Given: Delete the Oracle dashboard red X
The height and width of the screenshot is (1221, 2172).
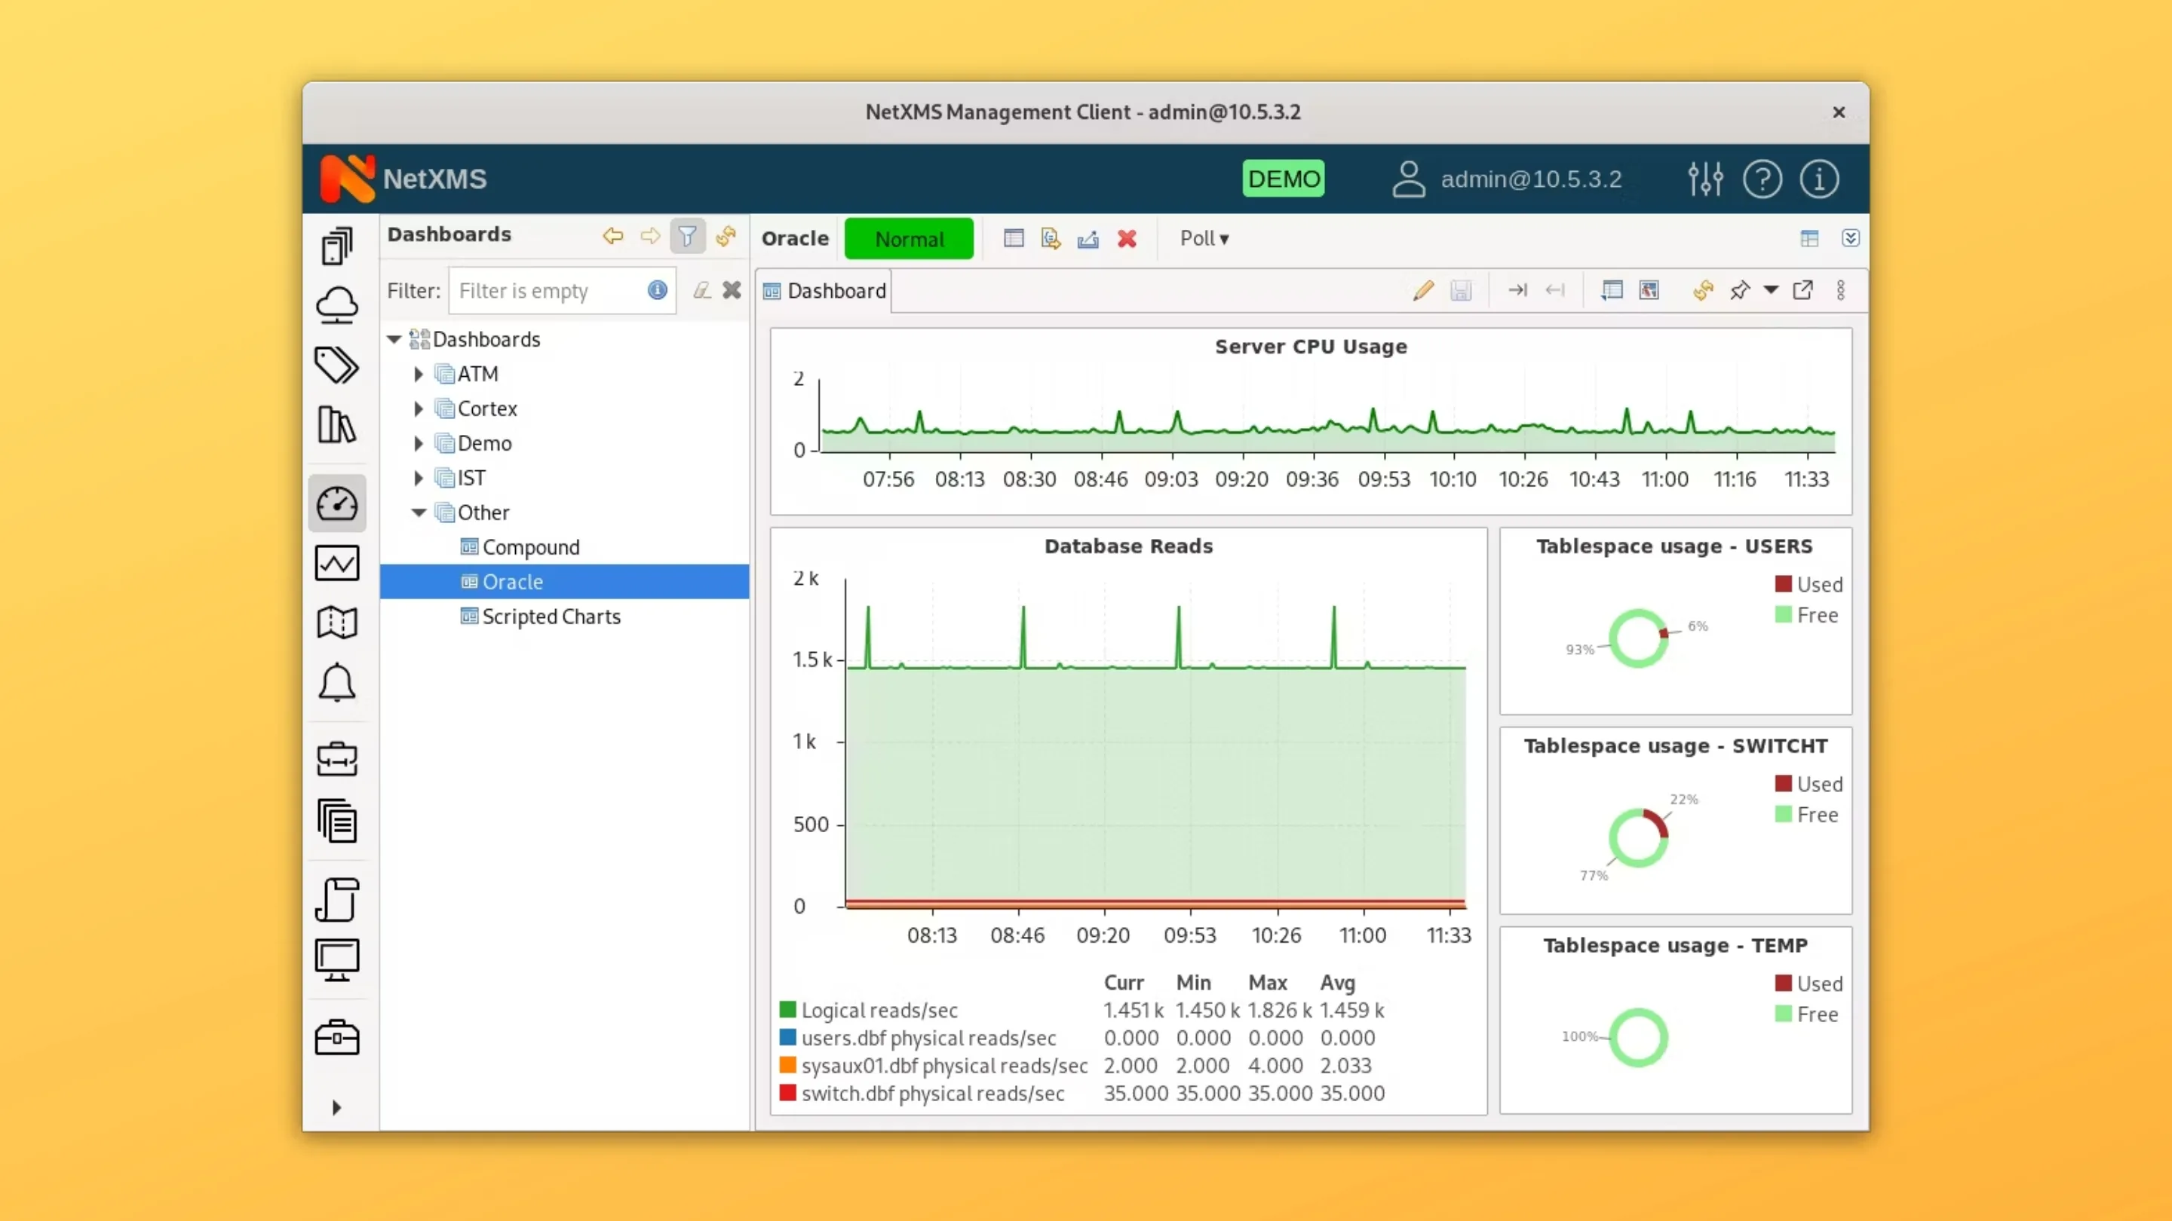Looking at the screenshot, I should coord(1127,238).
